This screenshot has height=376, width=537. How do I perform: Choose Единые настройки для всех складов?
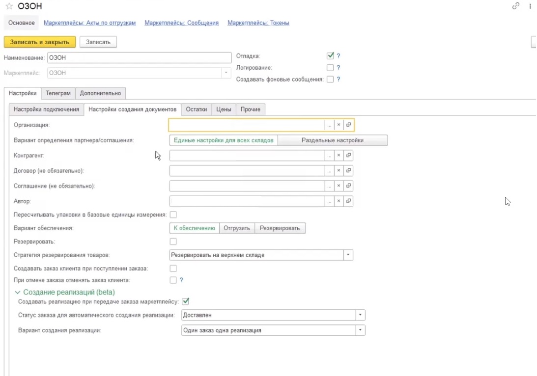[224, 140]
